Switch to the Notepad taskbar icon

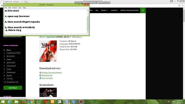67,102
